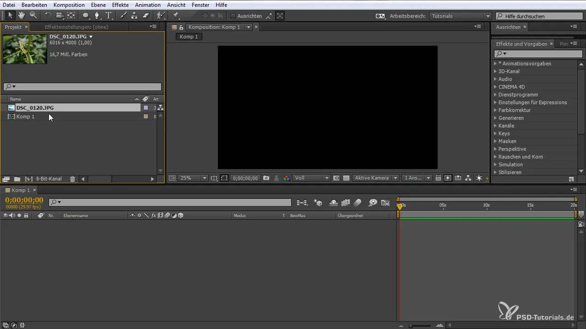
Task: Open Interpret Footage icon in Projekt panel
Action: click(x=6, y=179)
